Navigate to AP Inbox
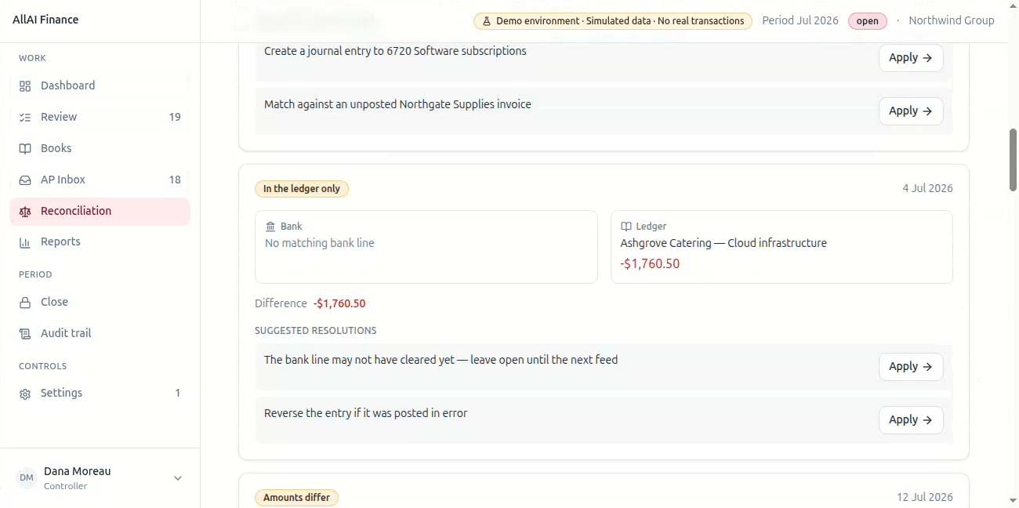This screenshot has height=508, width=1019. [x=100, y=180]
